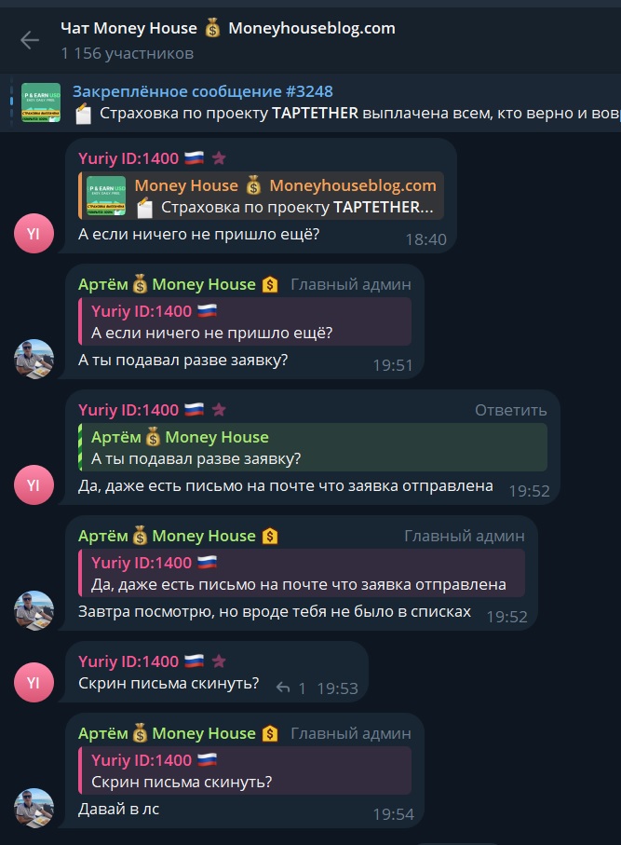Viewport: 621px width, 845px height.
Task: Open Артём's avatar beside the 'Давай в лс' message
Action: [x=34, y=808]
